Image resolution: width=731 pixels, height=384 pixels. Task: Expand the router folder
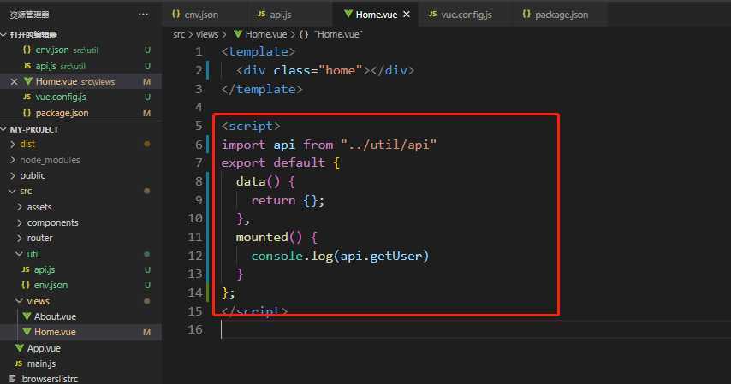(80, 238)
